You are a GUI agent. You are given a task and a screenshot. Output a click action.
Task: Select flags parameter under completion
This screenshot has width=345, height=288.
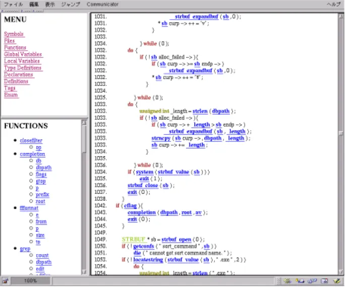[x=41, y=174]
